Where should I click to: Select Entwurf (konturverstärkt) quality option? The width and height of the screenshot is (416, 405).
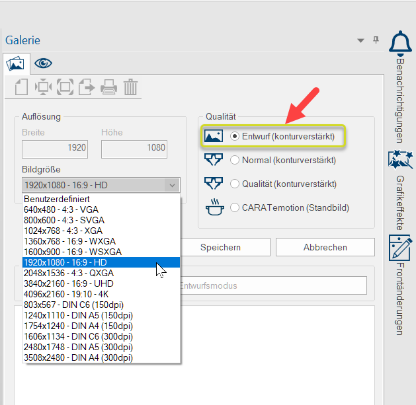pyautogui.click(x=235, y=136)
